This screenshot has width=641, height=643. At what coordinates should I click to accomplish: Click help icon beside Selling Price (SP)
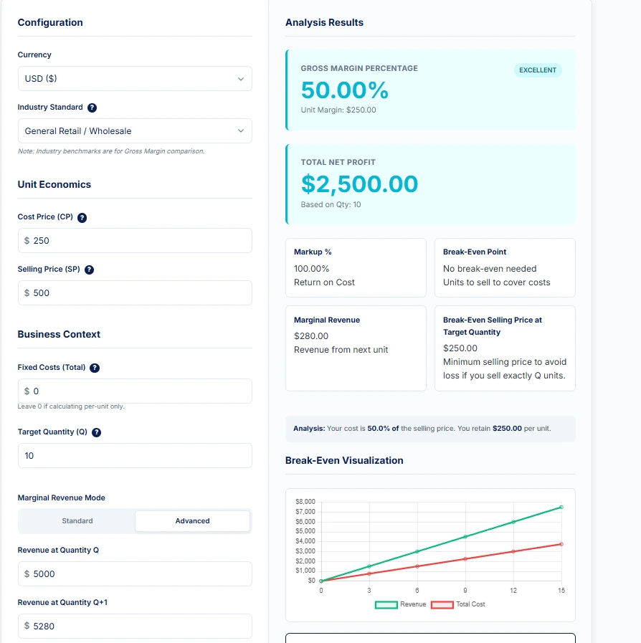(x=90, y=270)
